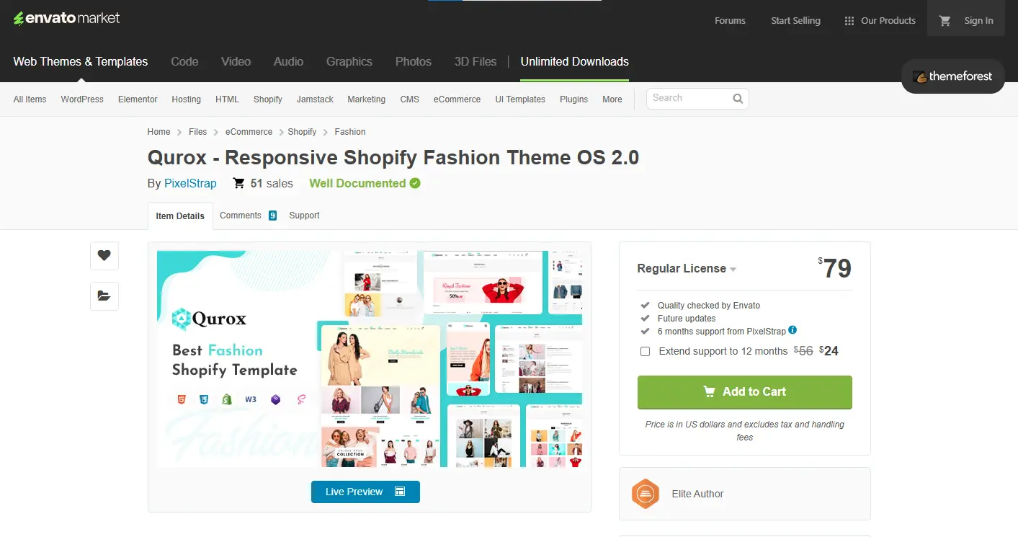
Task: Click the Our Products grid icon
Action: (x=849, y=21)
